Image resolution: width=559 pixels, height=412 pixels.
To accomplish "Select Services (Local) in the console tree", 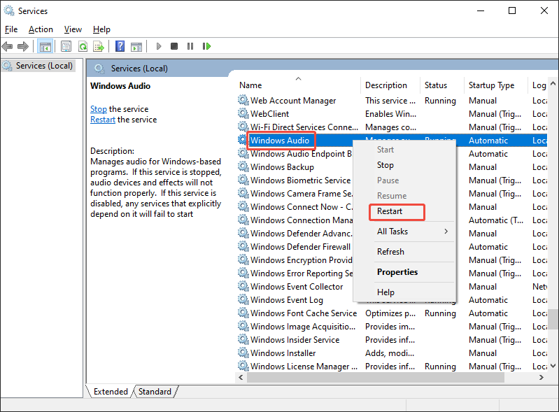I will pyautogui.click(x=38, y=66).
